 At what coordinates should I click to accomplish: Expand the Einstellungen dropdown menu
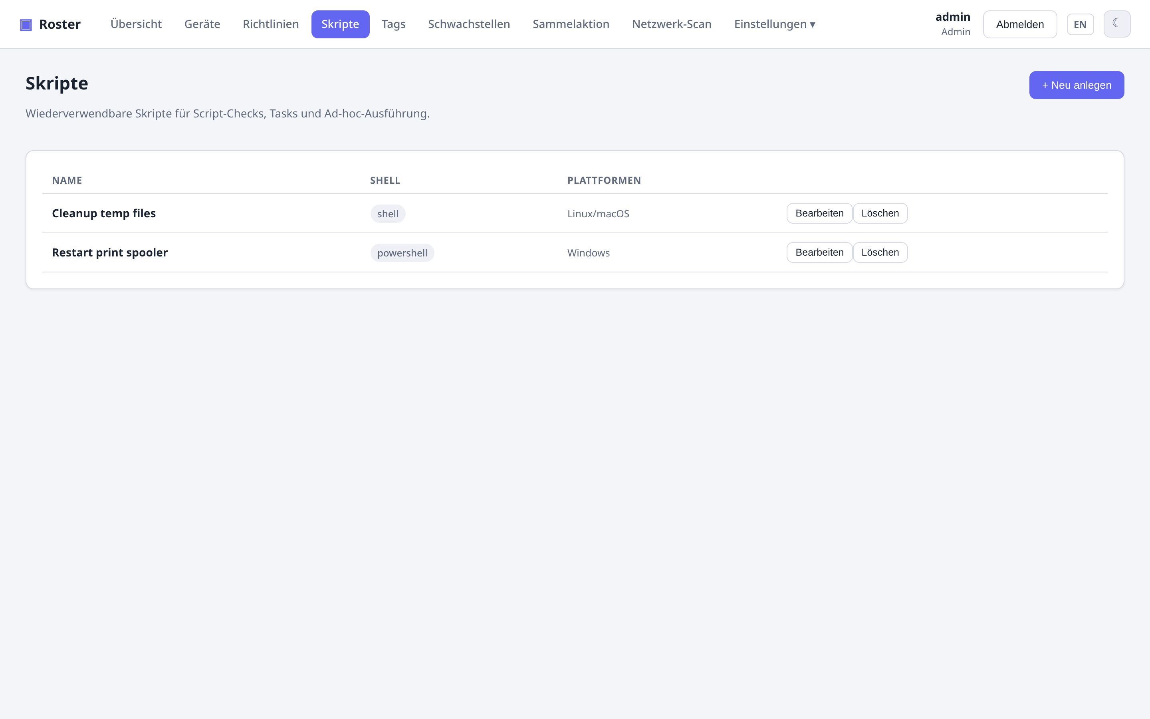[x=775, y=24]
